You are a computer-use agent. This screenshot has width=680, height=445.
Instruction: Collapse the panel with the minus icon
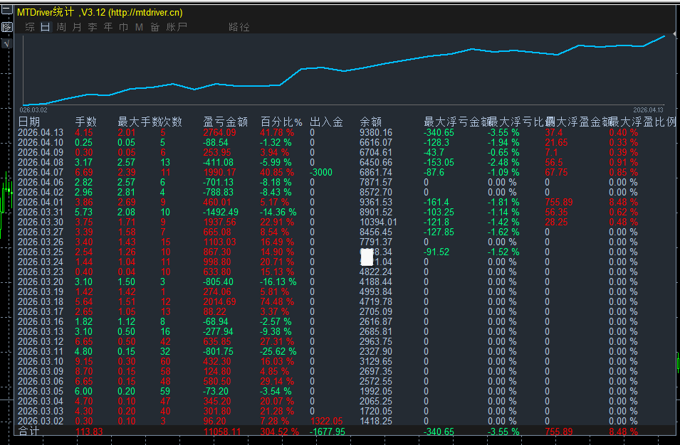point(7,11)
